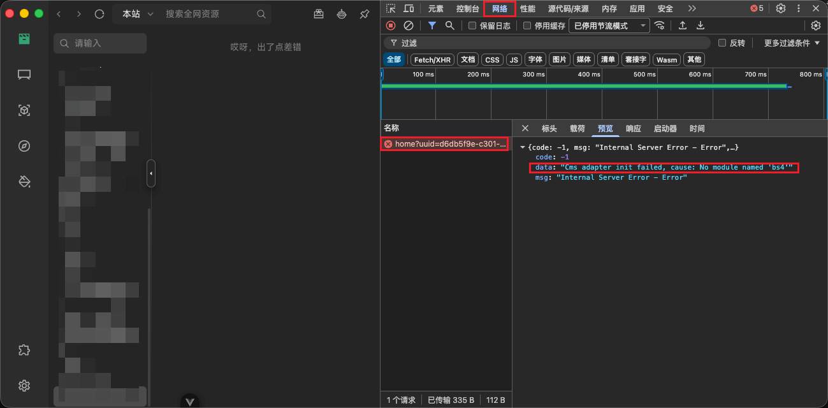Collapse the expanded JSON response tree node
This screenshot has height=408, width=828.
(522, 147)
